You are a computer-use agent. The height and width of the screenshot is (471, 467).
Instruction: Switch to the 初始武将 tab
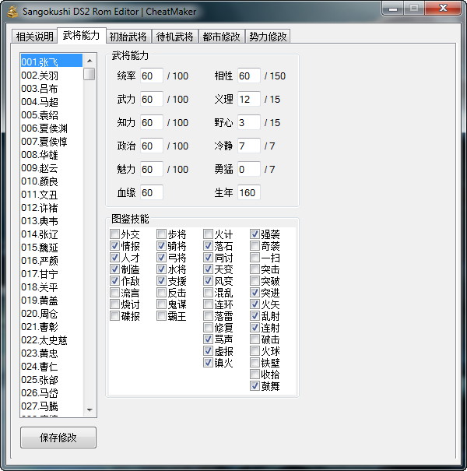tap(129, 37)
